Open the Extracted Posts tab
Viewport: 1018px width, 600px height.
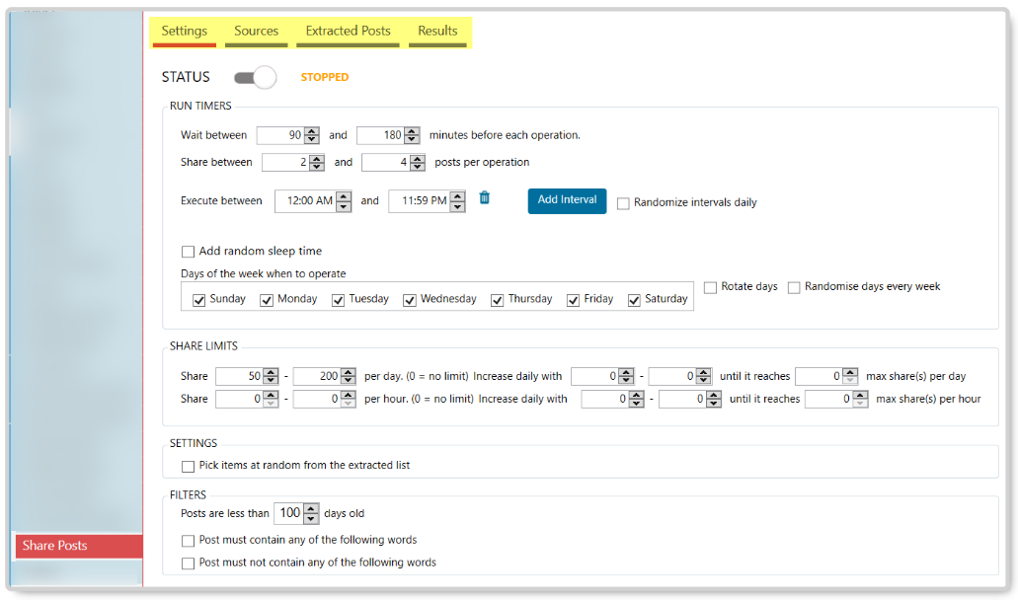pyautogui.click(x=348, y=31)
